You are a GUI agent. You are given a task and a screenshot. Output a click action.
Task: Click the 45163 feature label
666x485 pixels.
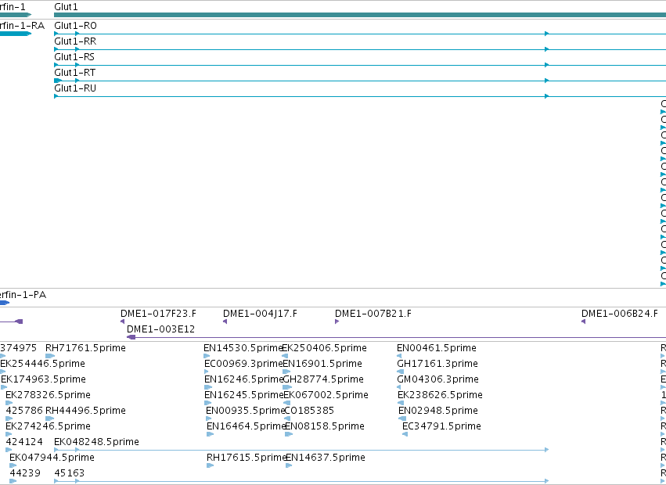pos(69,473)
